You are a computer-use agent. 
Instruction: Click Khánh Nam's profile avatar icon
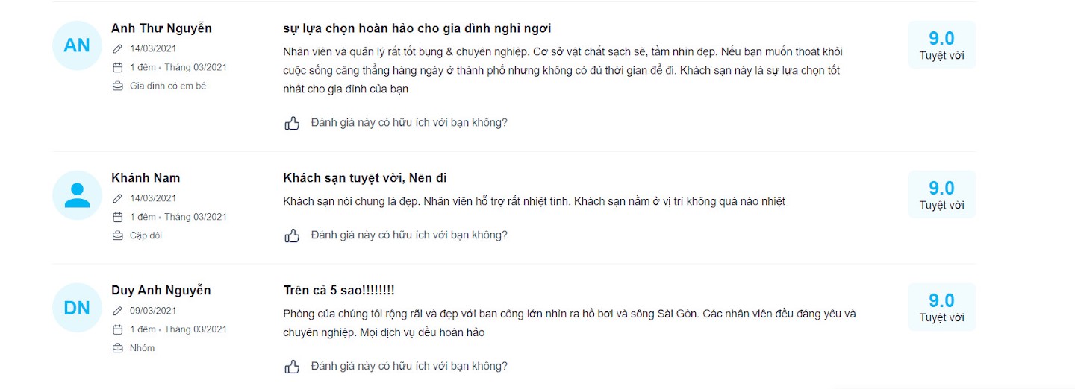pos(77,195)
